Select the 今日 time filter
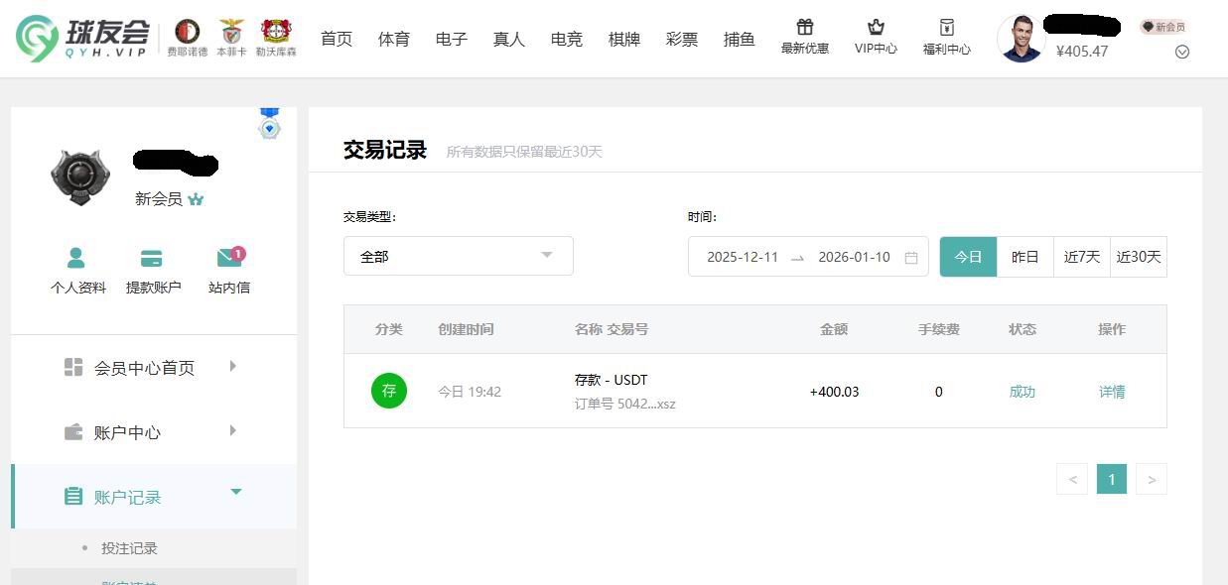This screenshot has height=585, width=1228. [968, 257]
